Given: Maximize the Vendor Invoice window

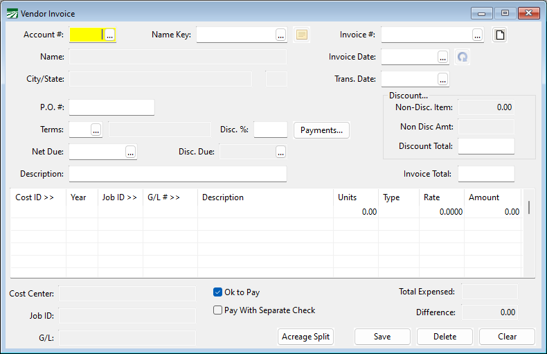Looking at the screenshot, I should [x=505, y=13].
